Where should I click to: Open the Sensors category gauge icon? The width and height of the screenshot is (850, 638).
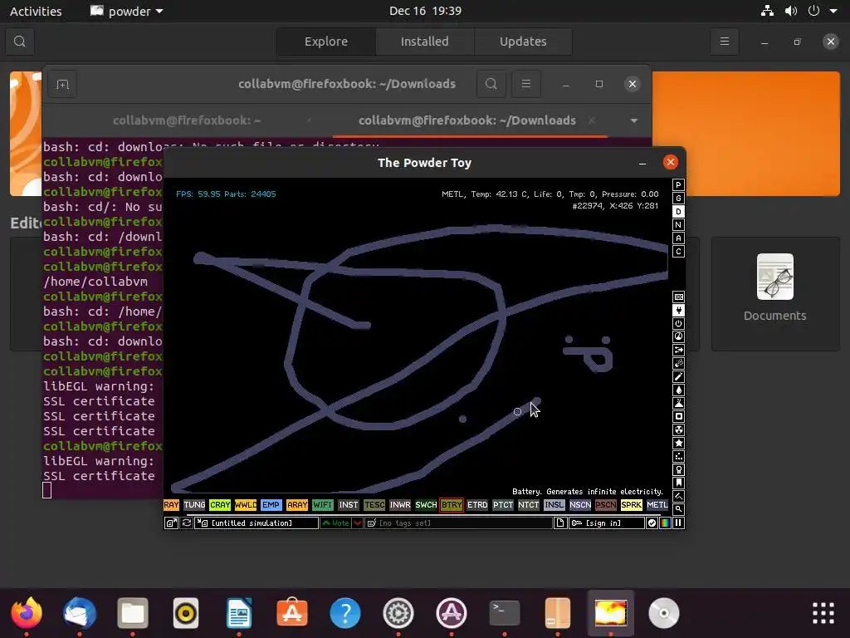678,337
